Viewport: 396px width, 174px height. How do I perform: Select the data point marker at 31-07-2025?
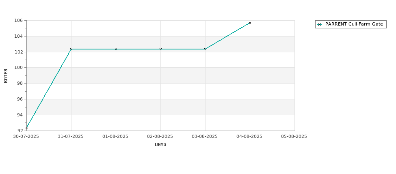pyautogui.click(x=71, y=49)
